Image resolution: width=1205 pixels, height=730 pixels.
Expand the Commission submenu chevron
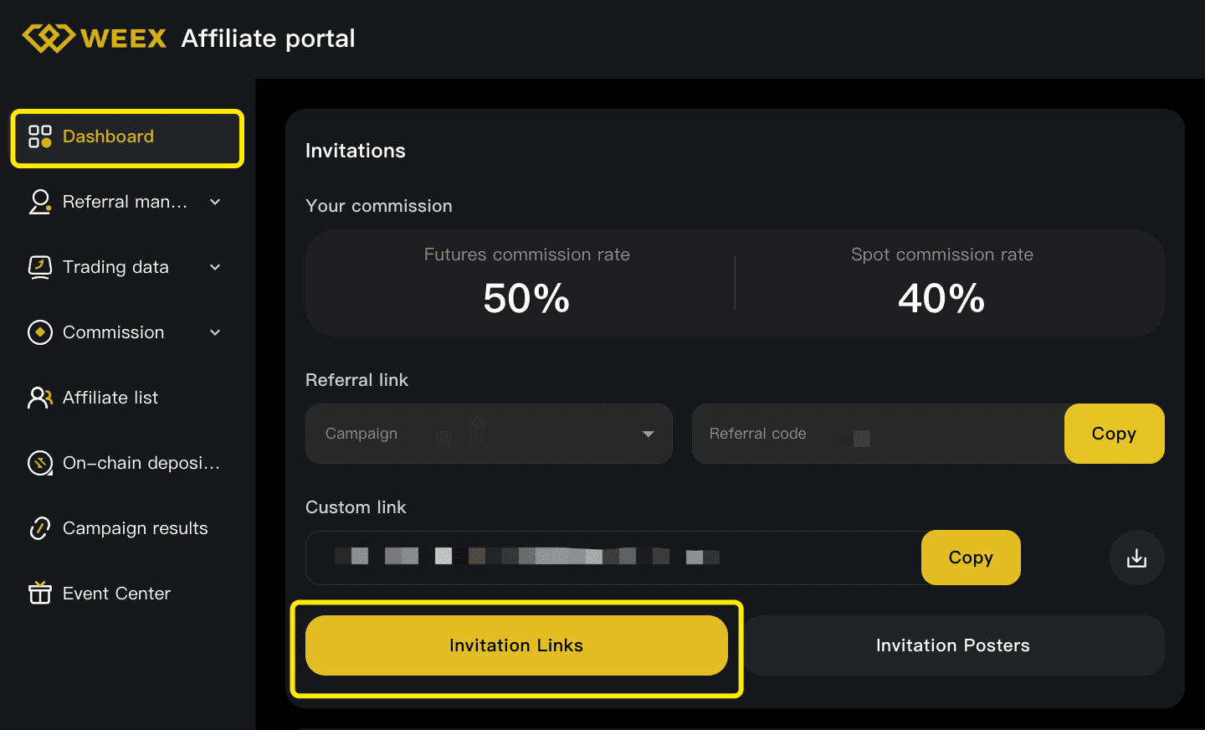215,332
